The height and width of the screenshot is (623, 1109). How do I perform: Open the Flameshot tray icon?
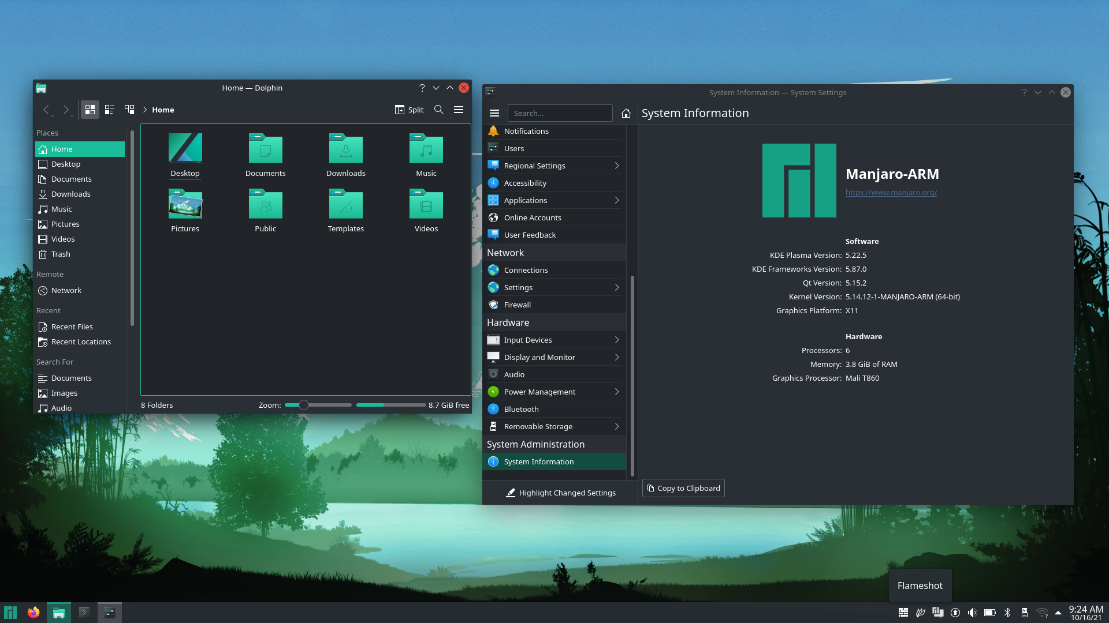pyautogui.click(x=921, y=613)
